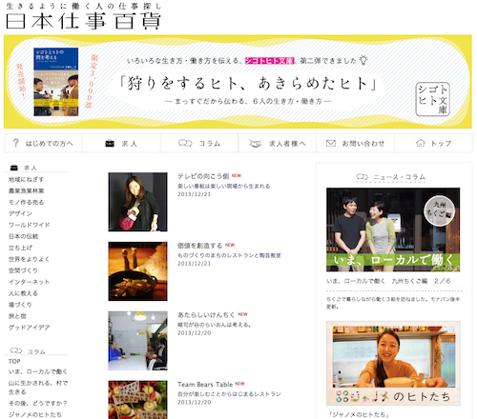This screenshot has width=477, height=419.
Task: Select グッドアイデア category
Action: [29, 328]
